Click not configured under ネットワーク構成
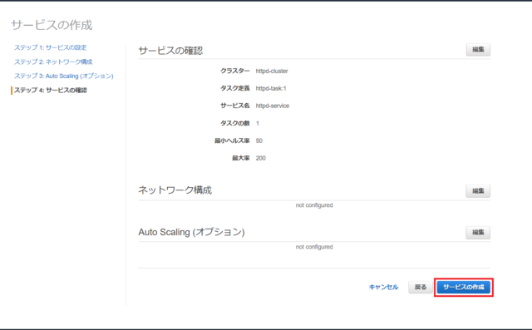 coord(314,205)
